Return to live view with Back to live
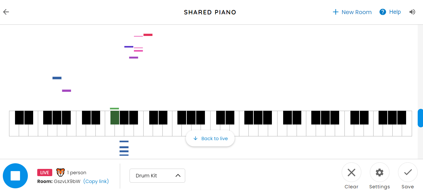The height and width of the screenshot is (193, 423). pos(210,138)
